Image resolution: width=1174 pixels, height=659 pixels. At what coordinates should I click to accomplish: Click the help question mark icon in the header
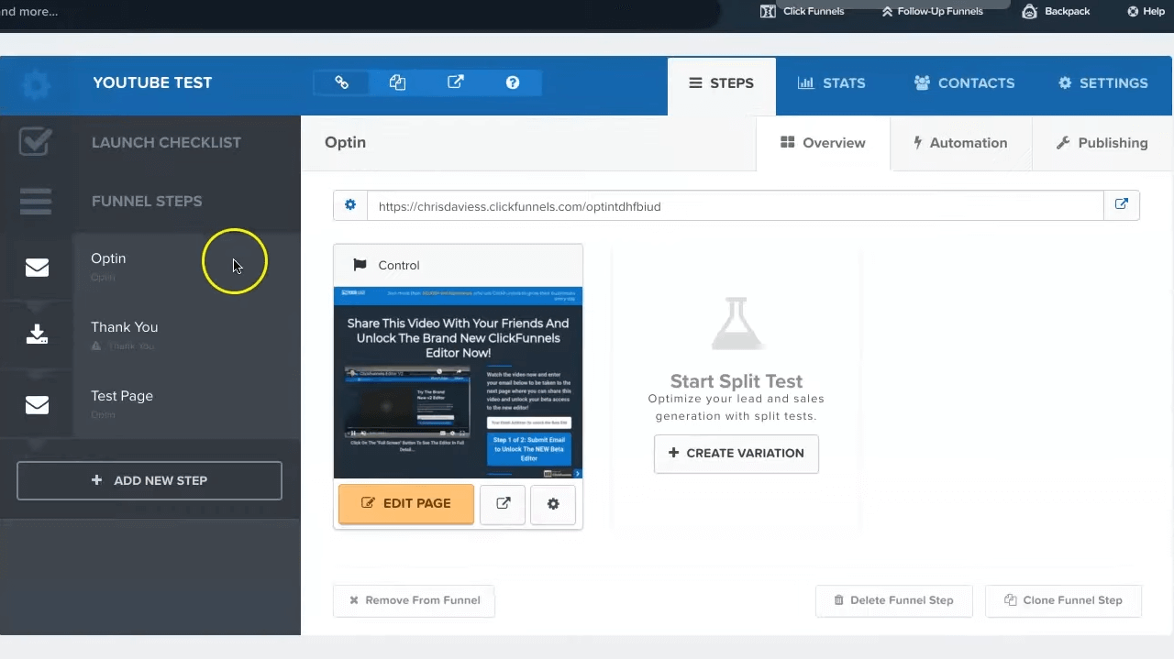coord(513,82)
